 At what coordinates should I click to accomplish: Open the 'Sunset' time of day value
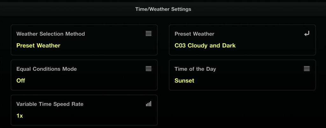click(184, 80)
